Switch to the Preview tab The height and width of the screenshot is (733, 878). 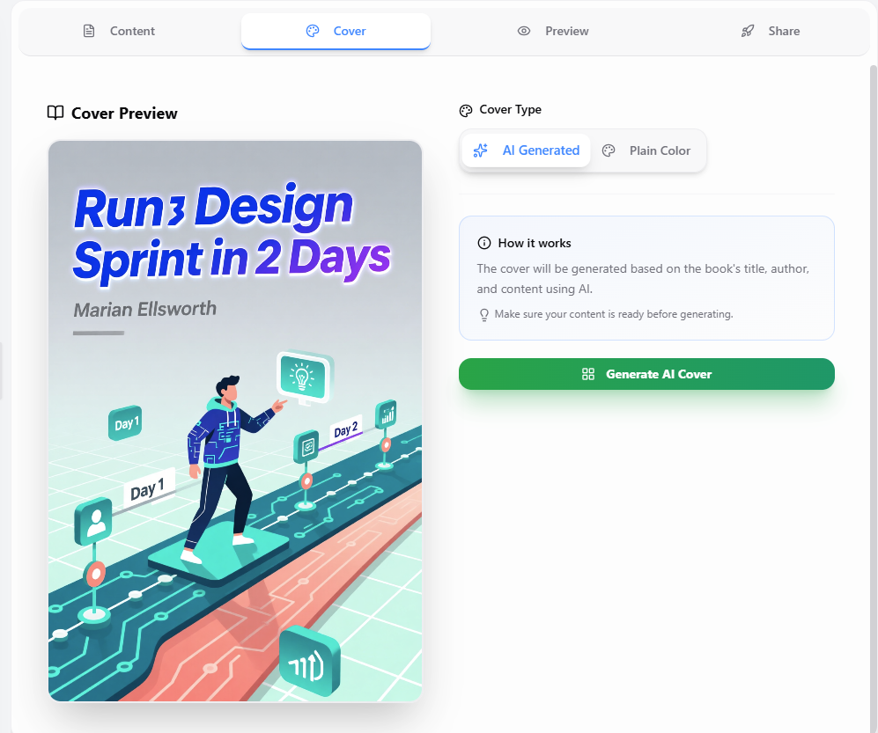tap(566, 31)
